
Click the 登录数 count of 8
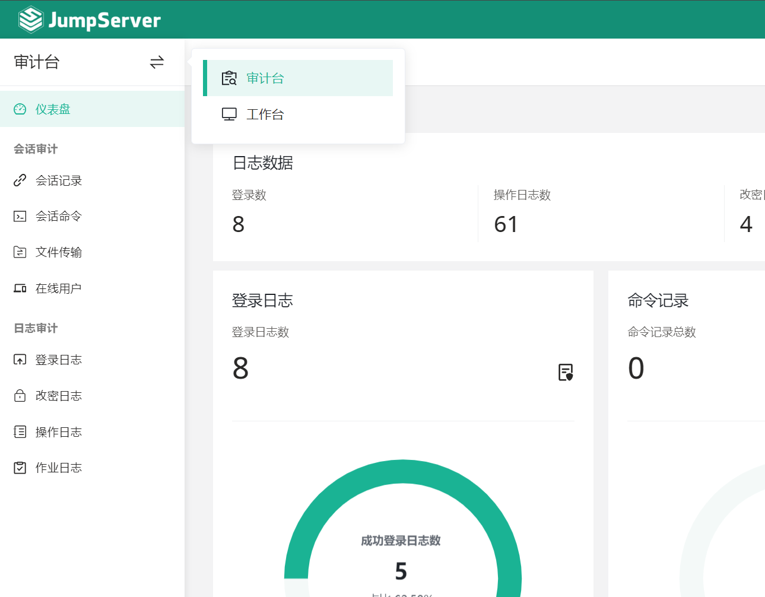[x=239, y=224]
